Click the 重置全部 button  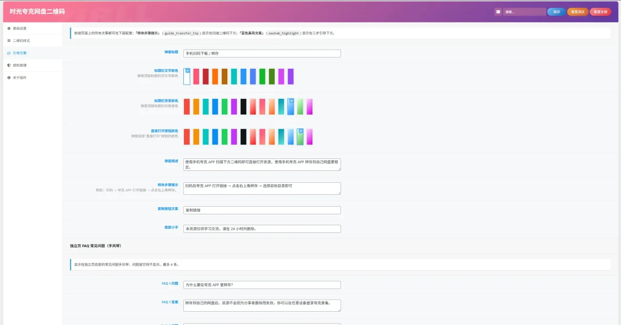(600, 12)
